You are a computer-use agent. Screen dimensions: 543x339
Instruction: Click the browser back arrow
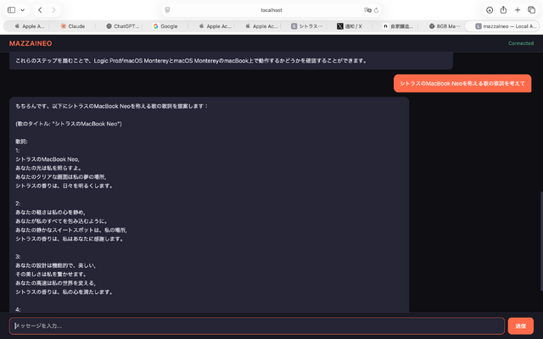40,9
